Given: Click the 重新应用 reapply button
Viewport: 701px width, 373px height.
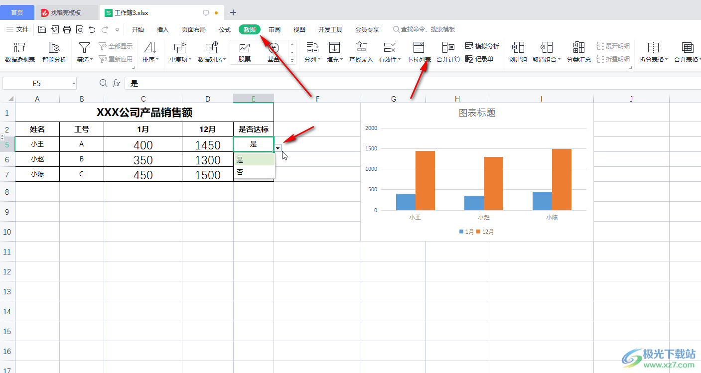Looking at the screenshot, I should click(x=116, y=59).
